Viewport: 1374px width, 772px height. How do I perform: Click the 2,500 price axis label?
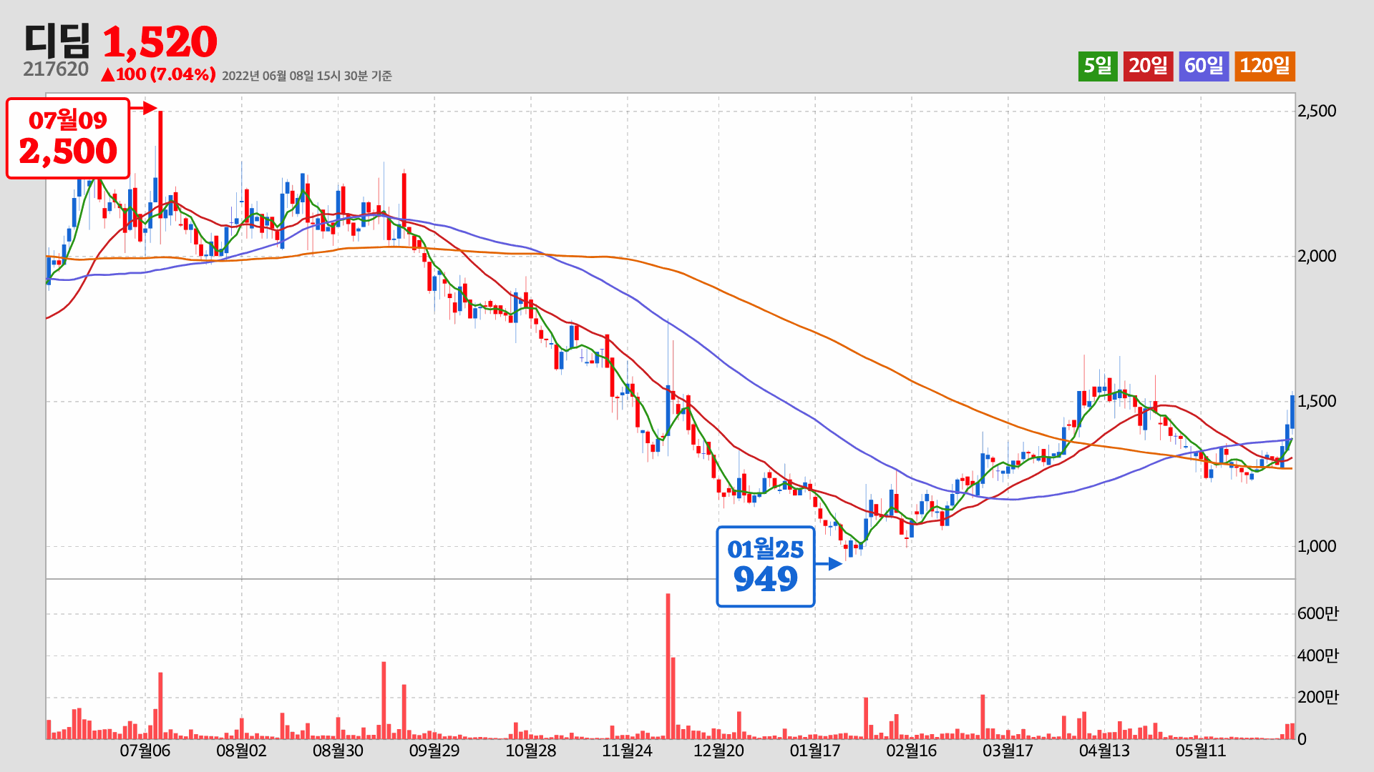[1317, 111]
